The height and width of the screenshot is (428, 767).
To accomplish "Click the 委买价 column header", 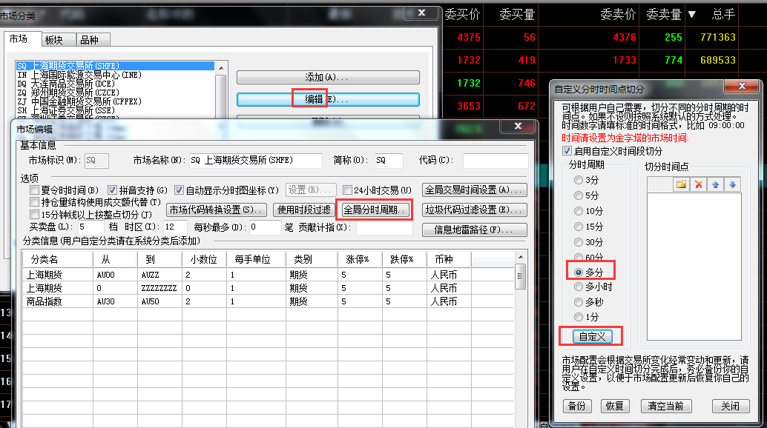I will pyautogui.click(x=462, y=15).
